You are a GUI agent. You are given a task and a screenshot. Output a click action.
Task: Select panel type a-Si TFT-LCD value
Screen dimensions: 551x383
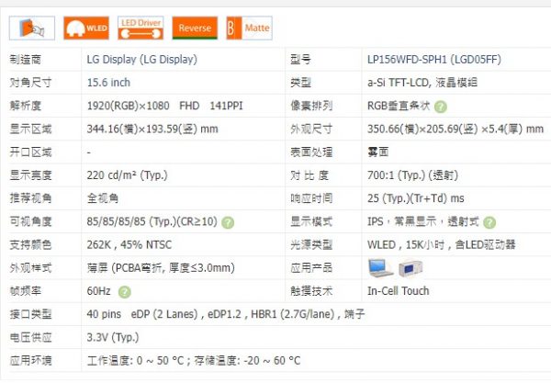422,83
